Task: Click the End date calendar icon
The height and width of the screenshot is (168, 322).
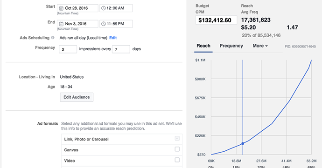Action: click(61, 24)
